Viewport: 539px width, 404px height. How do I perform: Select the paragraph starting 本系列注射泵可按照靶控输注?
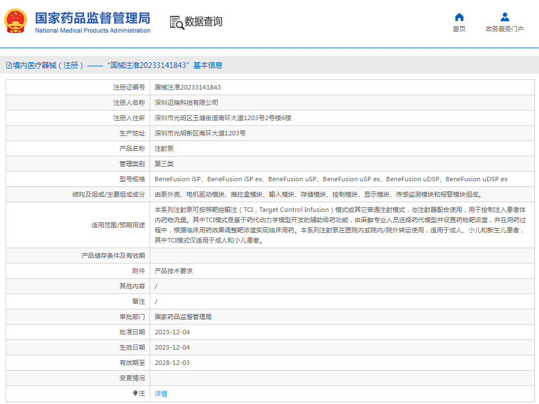340,225
